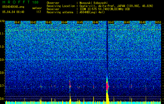Click the large pink meteor echo before 0647
Screen dimensions: 164x104
[107, 86]
